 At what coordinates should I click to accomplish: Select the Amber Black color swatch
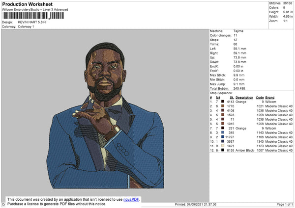(223, 150)
